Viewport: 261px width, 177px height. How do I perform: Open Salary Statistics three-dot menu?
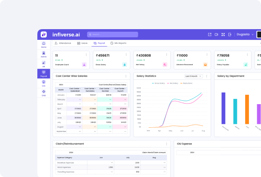click(x=206, y=76)
